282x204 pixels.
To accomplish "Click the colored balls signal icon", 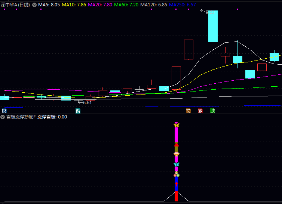I will 176,174.
